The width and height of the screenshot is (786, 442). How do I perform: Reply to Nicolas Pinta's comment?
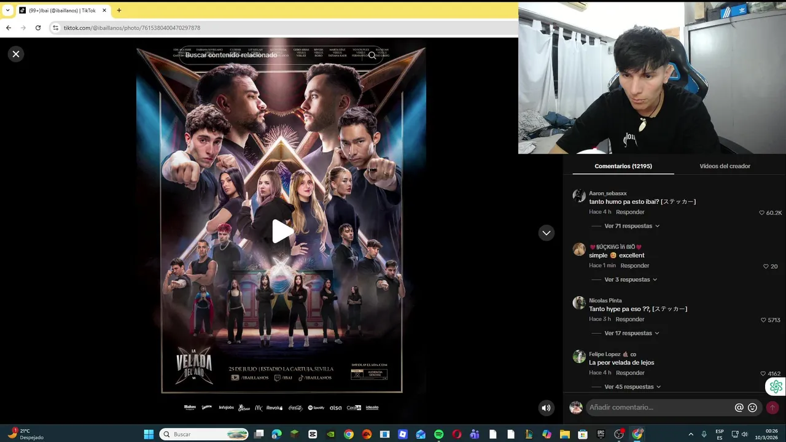[x=630, y=319]
